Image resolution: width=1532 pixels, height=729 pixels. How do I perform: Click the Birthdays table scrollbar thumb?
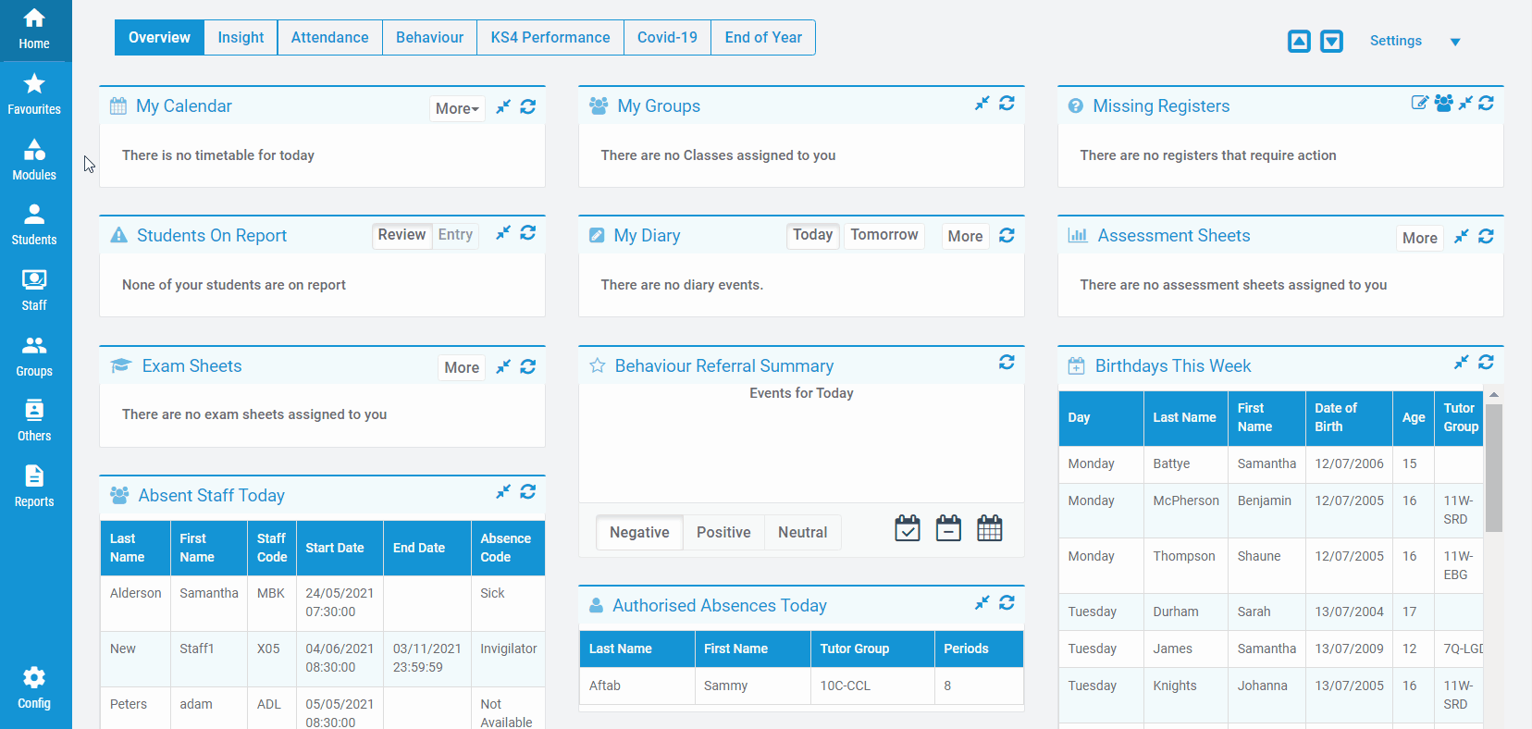pos(1494,468)
